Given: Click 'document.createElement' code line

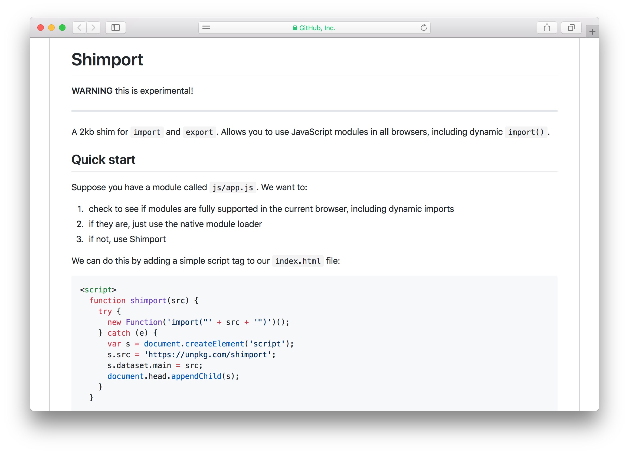Looking at the screenshot, I should point(201,343).
